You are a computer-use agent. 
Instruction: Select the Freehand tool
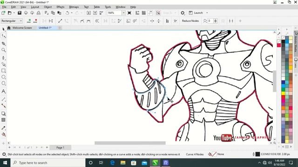coord(3,58)
